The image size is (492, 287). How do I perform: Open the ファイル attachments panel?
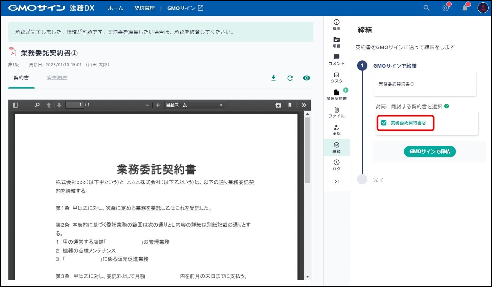[336, 112]
